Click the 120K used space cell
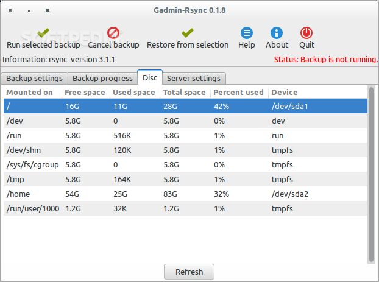The width and height of the screenshot is (379, 282). coord(122,150)
